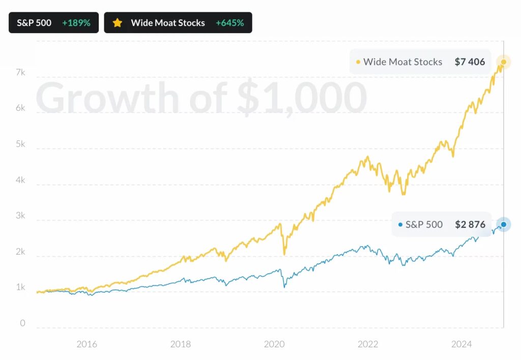Click the +189% return figure

pos(77,23)
